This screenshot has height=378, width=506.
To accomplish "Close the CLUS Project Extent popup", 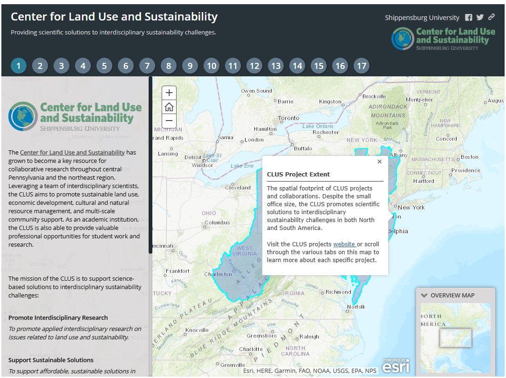I will pos(379,162).
